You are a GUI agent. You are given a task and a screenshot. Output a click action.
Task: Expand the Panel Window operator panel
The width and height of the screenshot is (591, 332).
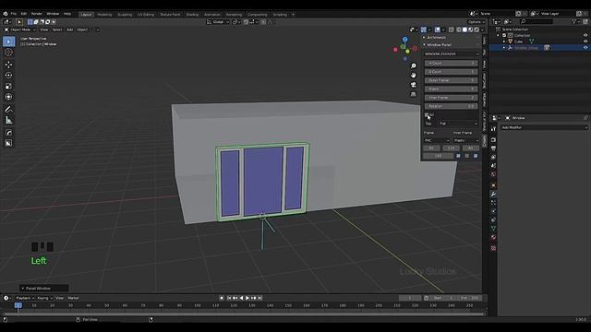point(23,289)
